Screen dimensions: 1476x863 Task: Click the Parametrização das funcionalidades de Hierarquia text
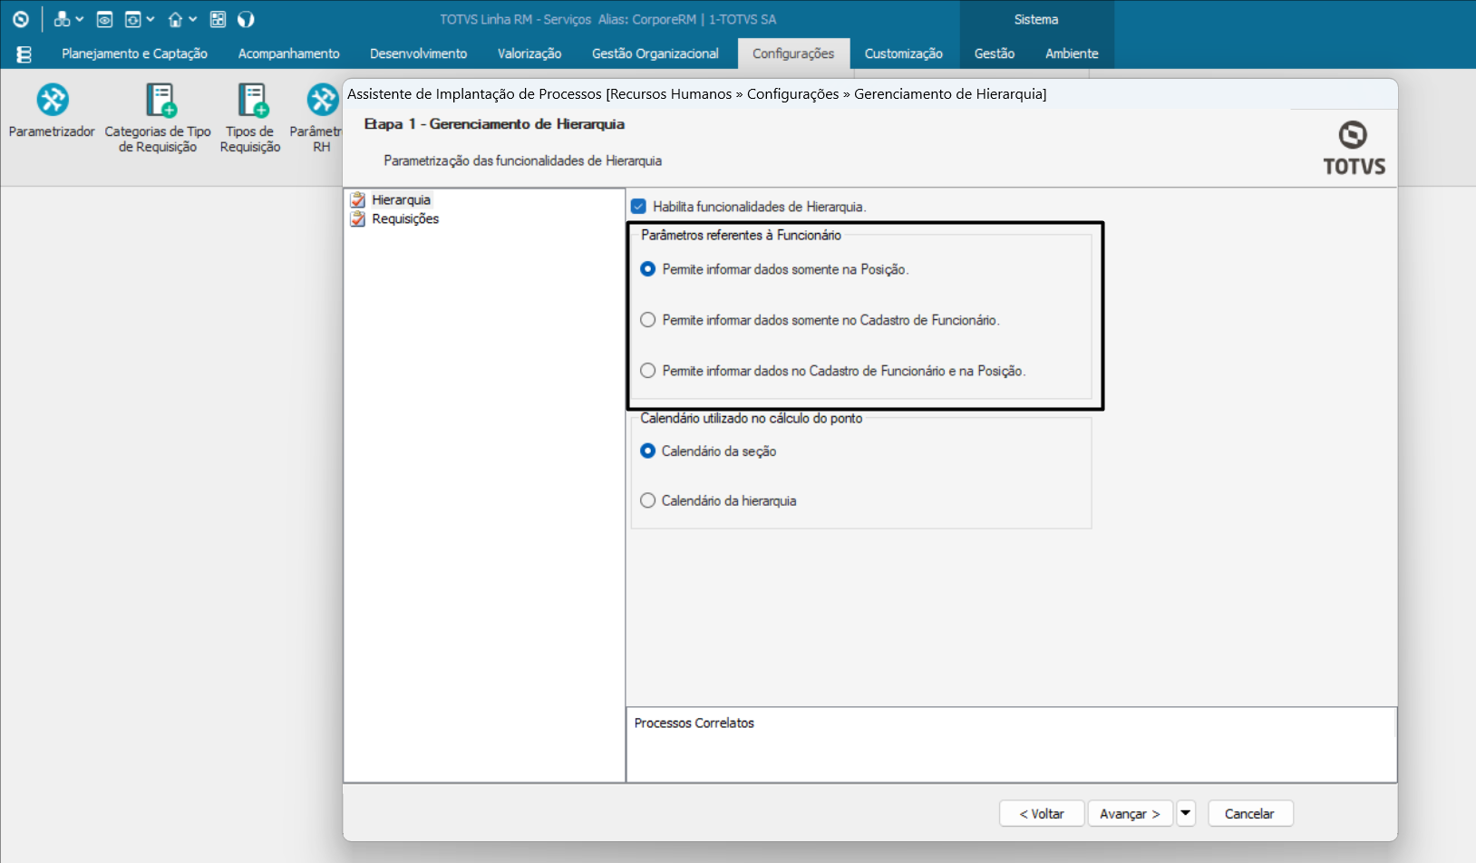click(x=523, y=160)
